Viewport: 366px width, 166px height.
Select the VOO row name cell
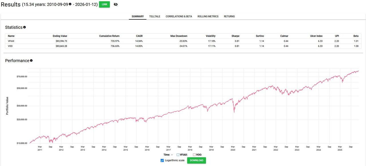click(11, 46)
